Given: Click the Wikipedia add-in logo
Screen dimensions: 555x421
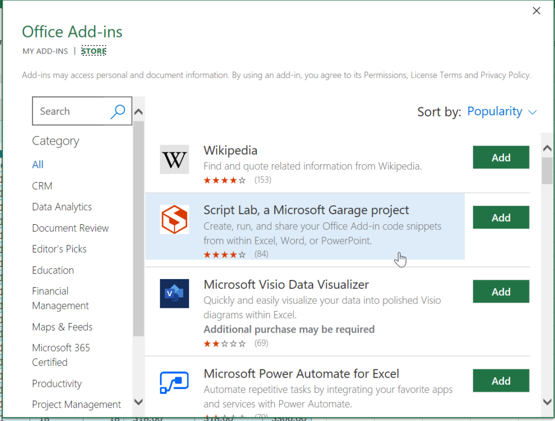Looking at the screenshot, I should point(175,159).
